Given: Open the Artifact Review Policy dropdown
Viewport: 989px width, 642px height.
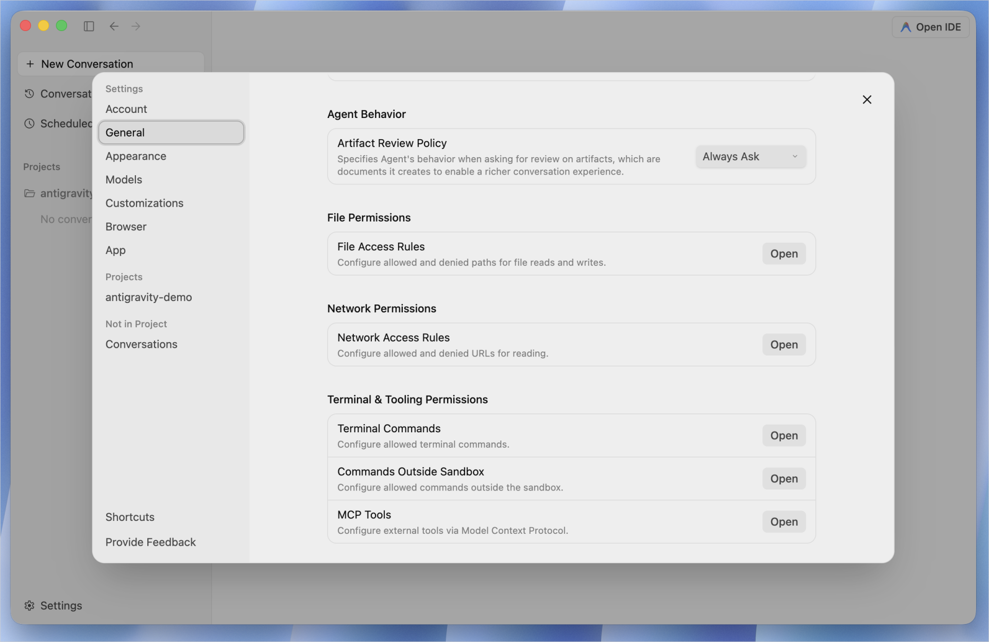Looking at the screenshot, I should coord(751,157).
